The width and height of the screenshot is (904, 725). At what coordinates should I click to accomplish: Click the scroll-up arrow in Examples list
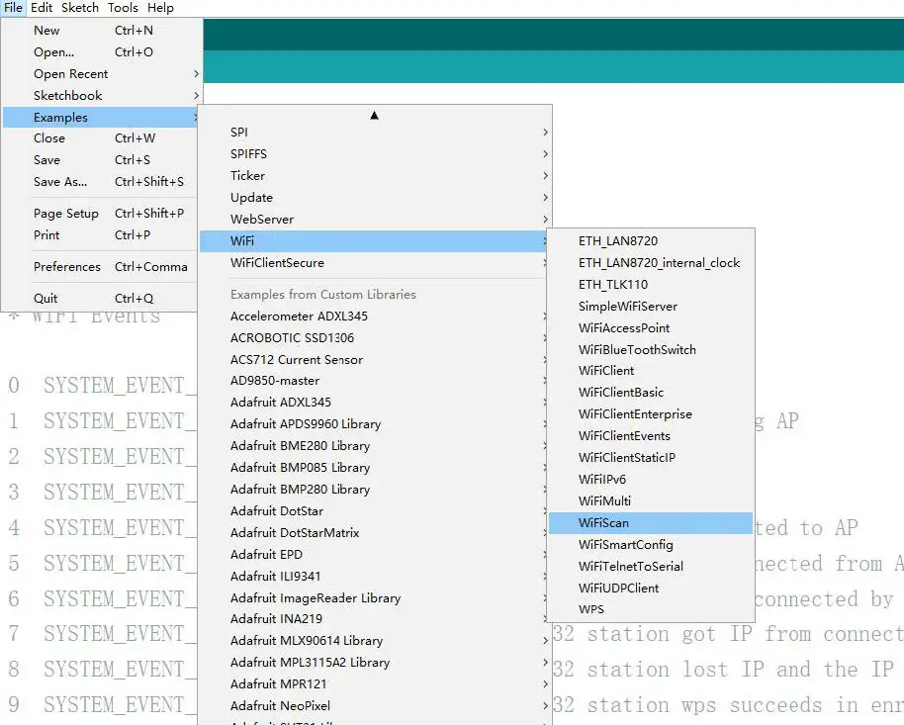click(374, 114)
